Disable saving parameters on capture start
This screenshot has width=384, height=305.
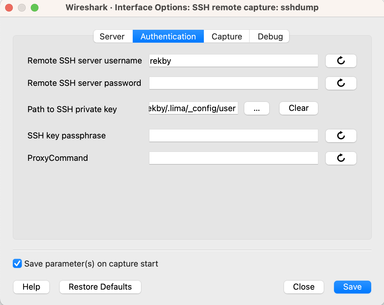[x=17, y=263]
